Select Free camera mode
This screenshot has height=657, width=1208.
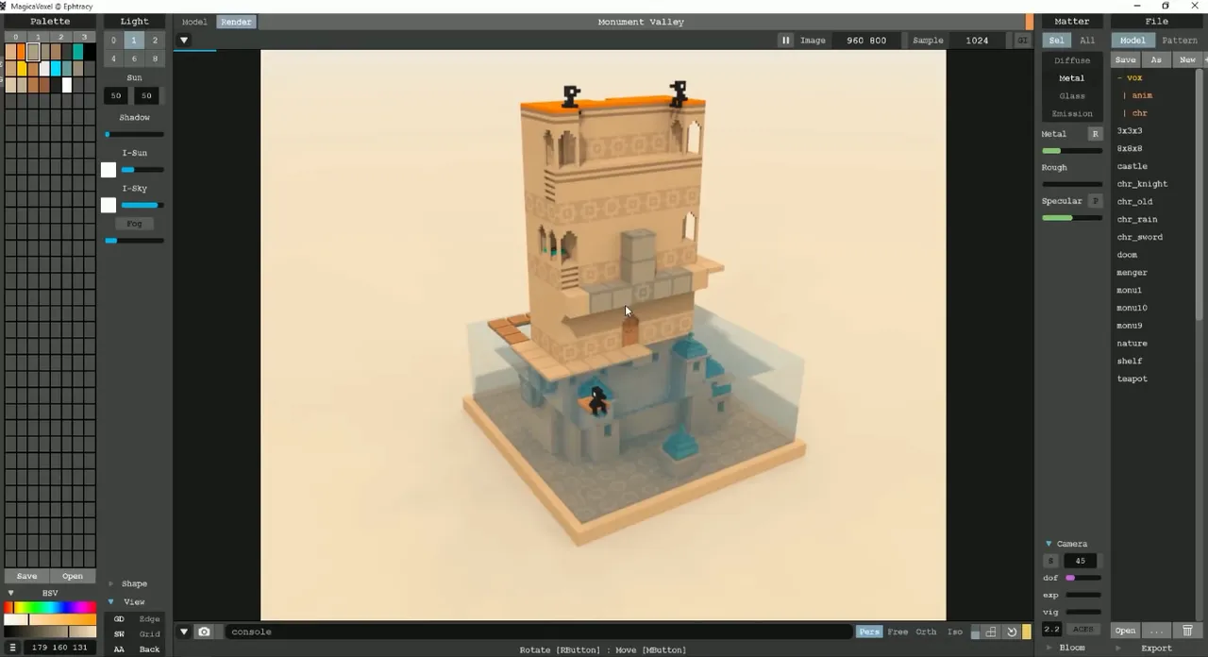point(898,632)
